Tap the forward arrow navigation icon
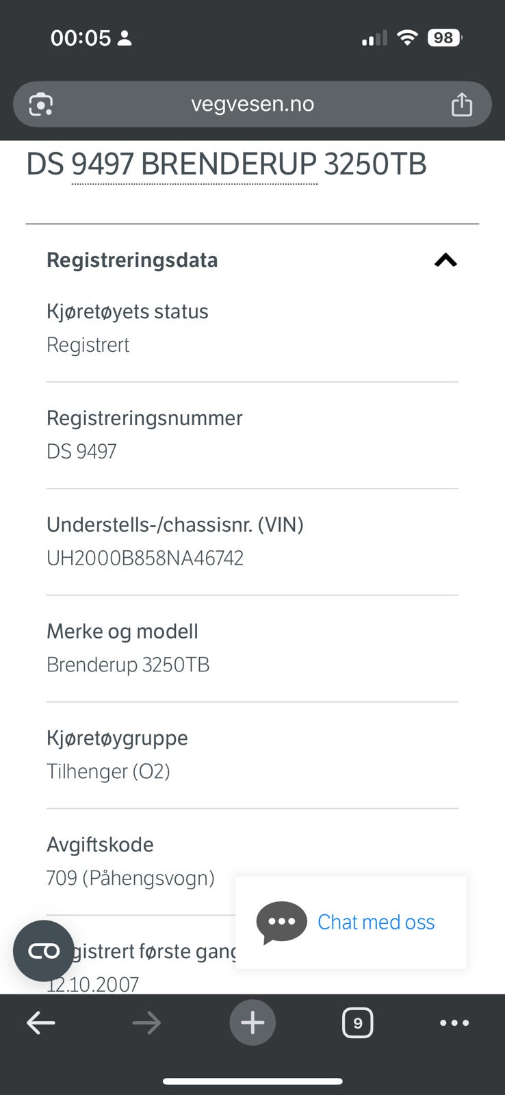This screenshot has width=505, height=1095. 146,1023
